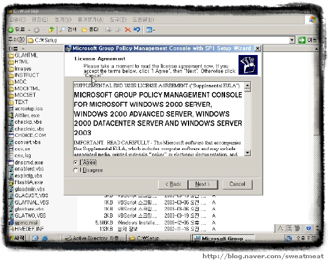Click license text scrollbar down arrow
Image resolution: width=328 pixels, height=269 pixels.
click(x=247, y=152)
